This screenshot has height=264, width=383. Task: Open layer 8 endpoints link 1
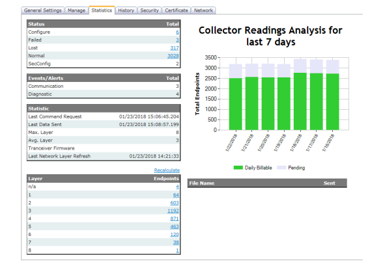(x=178, y=250)
